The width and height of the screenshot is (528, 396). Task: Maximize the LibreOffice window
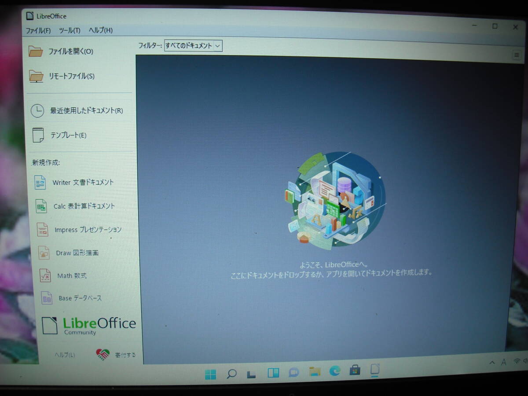pyautogui.click(x=495, y=26)
